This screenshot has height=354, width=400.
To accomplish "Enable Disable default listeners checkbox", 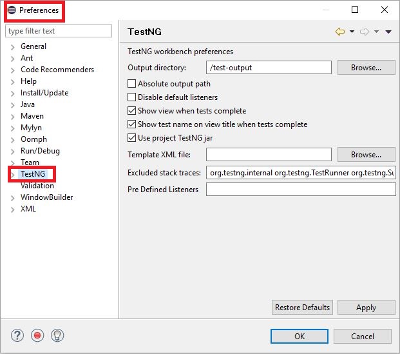I will coord(131,97).
